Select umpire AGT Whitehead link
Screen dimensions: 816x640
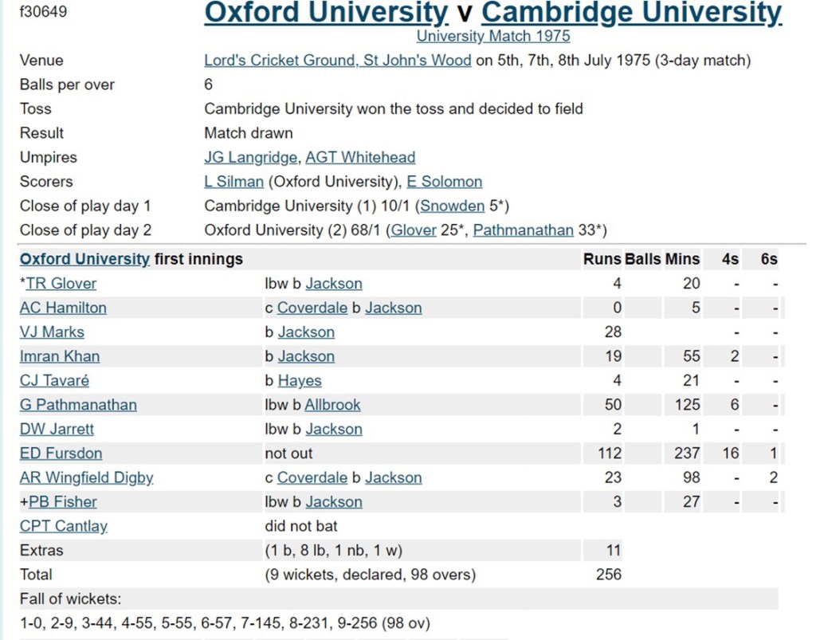tap(360, 158)
